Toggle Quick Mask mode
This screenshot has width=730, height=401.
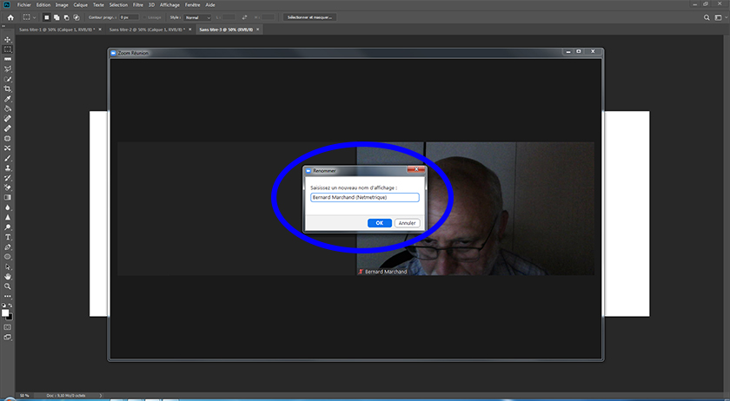(8, 327)
